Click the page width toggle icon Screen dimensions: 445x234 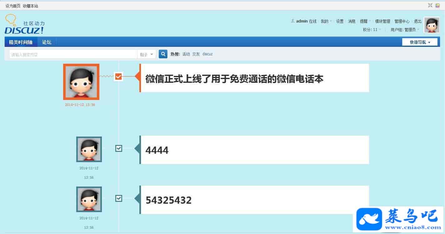(430, 5)
